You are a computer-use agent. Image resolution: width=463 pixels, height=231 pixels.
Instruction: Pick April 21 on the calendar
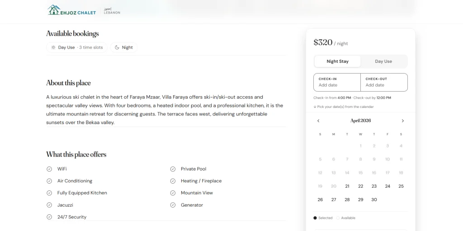[x=347, y=186]
